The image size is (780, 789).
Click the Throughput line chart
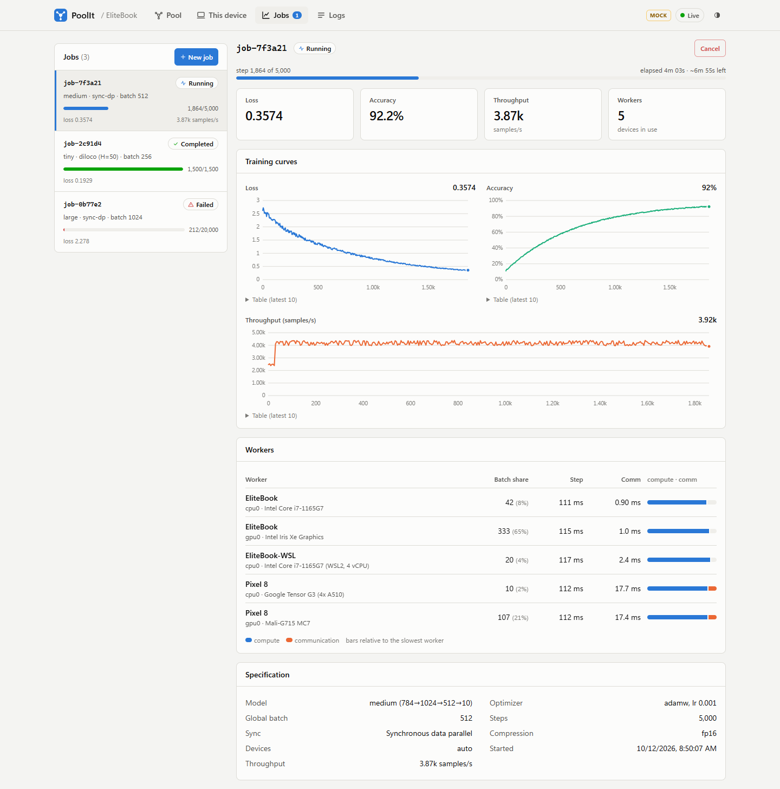coord(481,367)
